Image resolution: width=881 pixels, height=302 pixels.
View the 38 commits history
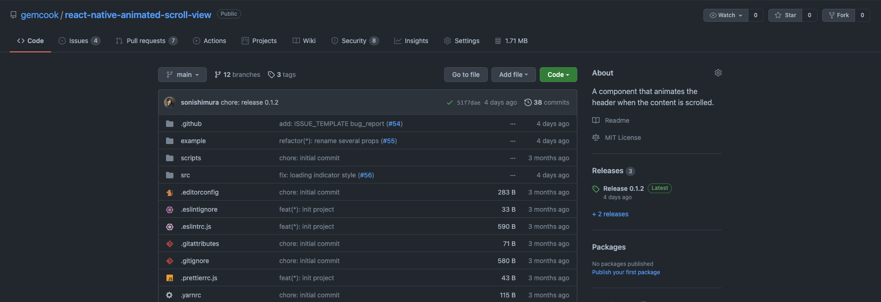(547, 102)
